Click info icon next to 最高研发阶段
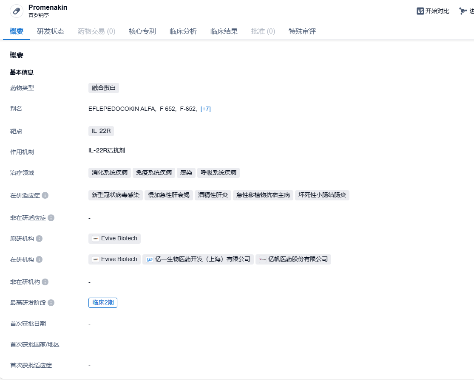474x380 pixels. tap(51, 303)
